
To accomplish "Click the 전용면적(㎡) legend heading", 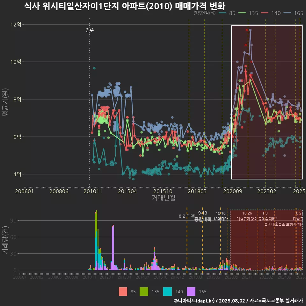I will click(x=205, y=13).
